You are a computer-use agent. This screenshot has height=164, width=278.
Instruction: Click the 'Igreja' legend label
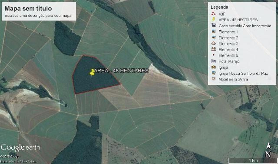pos(223,68)
